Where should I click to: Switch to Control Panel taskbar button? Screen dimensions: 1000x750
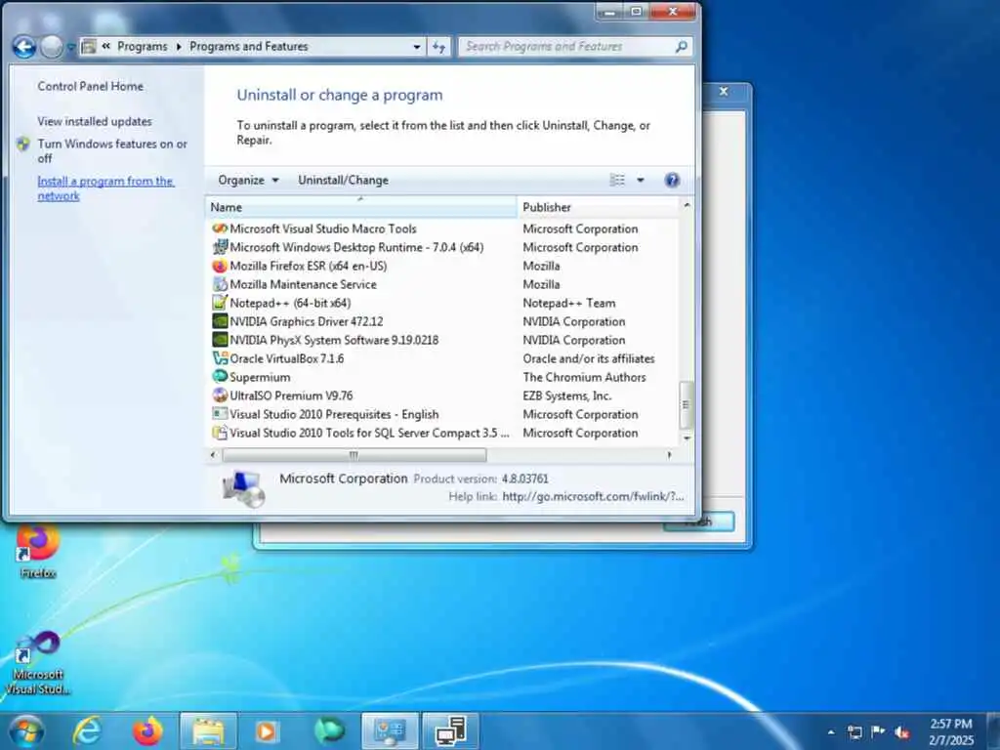pos(390,730)
